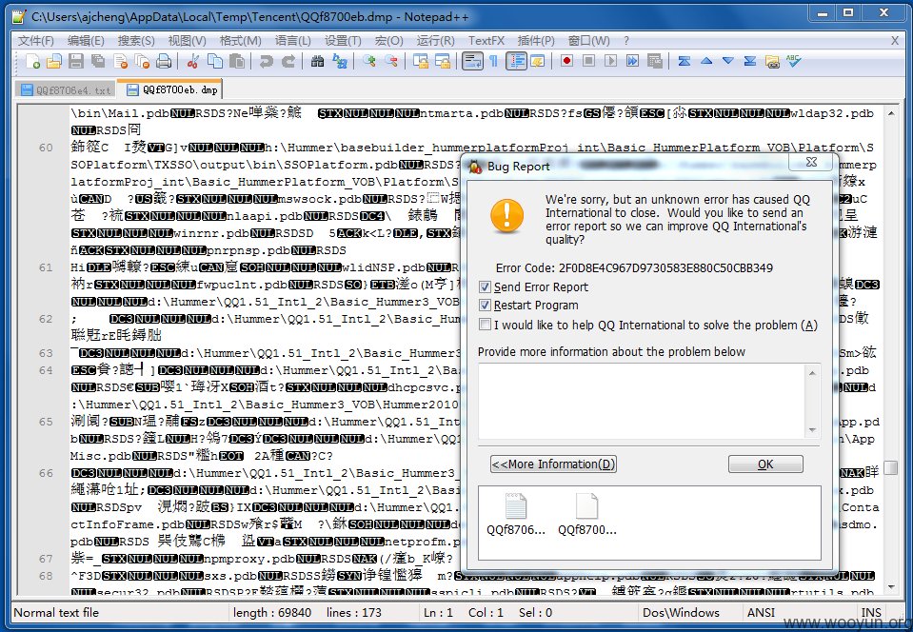The width and height of the screenshot is (913, 632).
Task: Open the 格式(M) menu
Action: point(240,41)
